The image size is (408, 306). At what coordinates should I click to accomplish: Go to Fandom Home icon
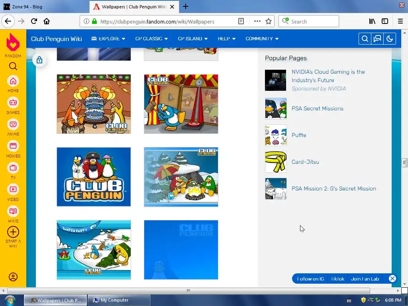pos(13,81)
